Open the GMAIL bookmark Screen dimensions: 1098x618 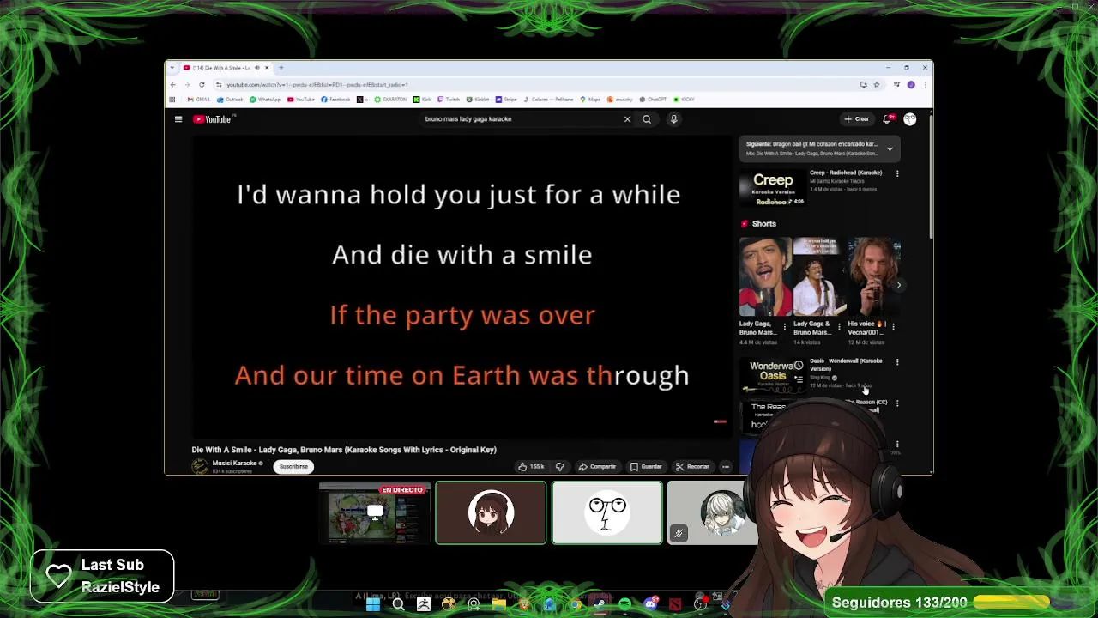click(x=199, y=100)
